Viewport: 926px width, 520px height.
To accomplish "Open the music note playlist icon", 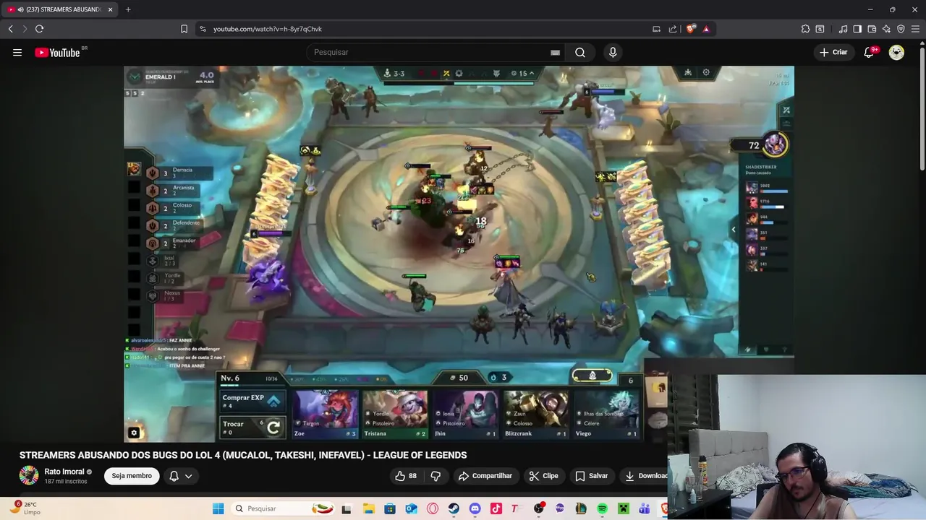I will [x=843, y=29].
